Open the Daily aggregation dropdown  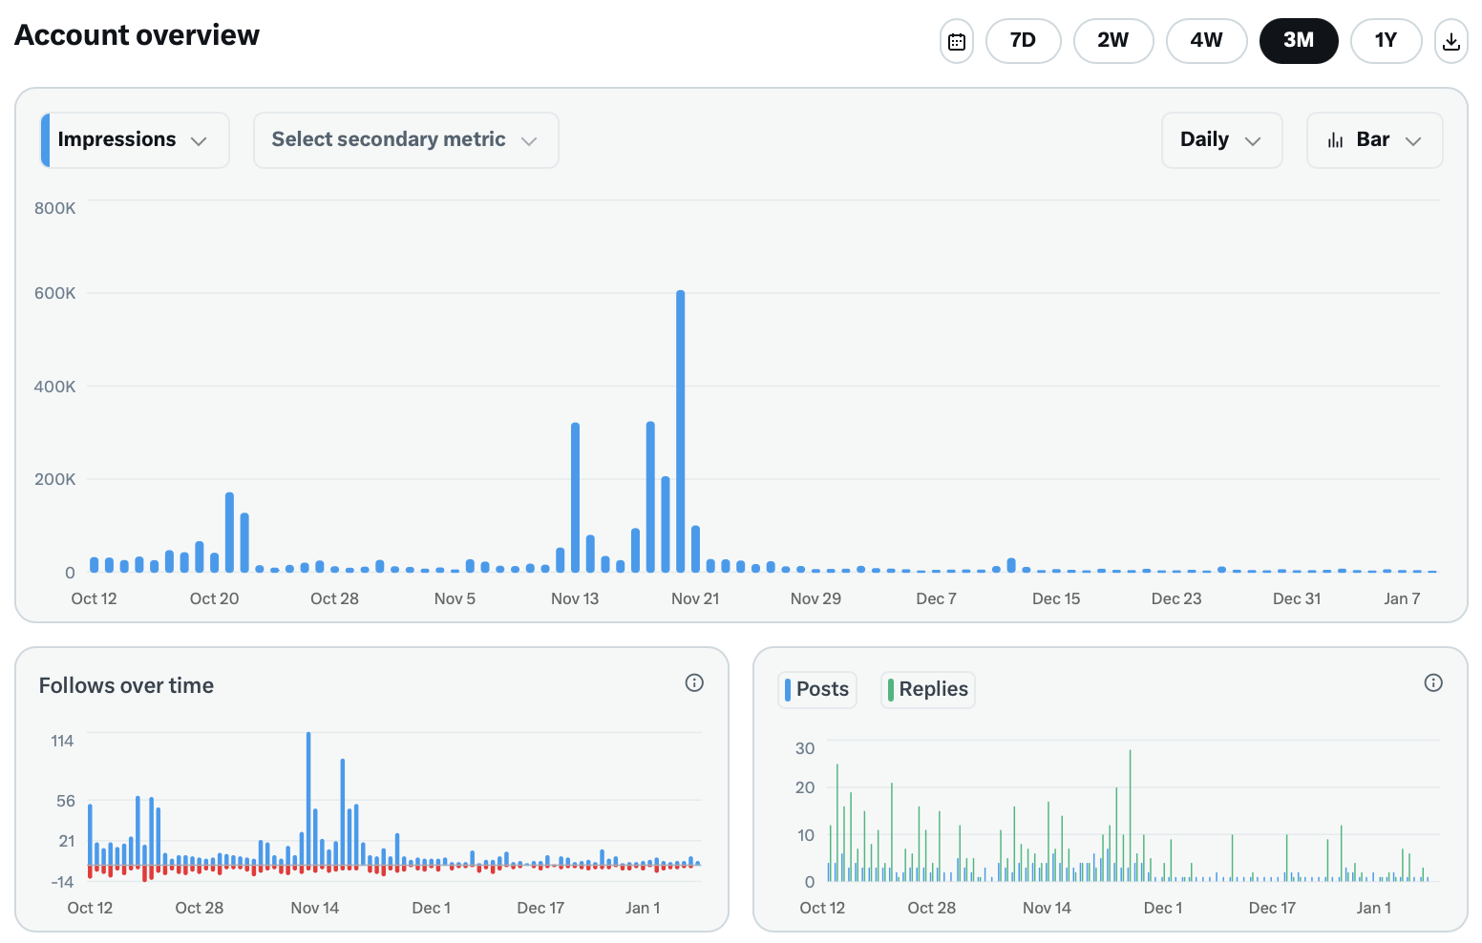click(x=1221, y=139)
